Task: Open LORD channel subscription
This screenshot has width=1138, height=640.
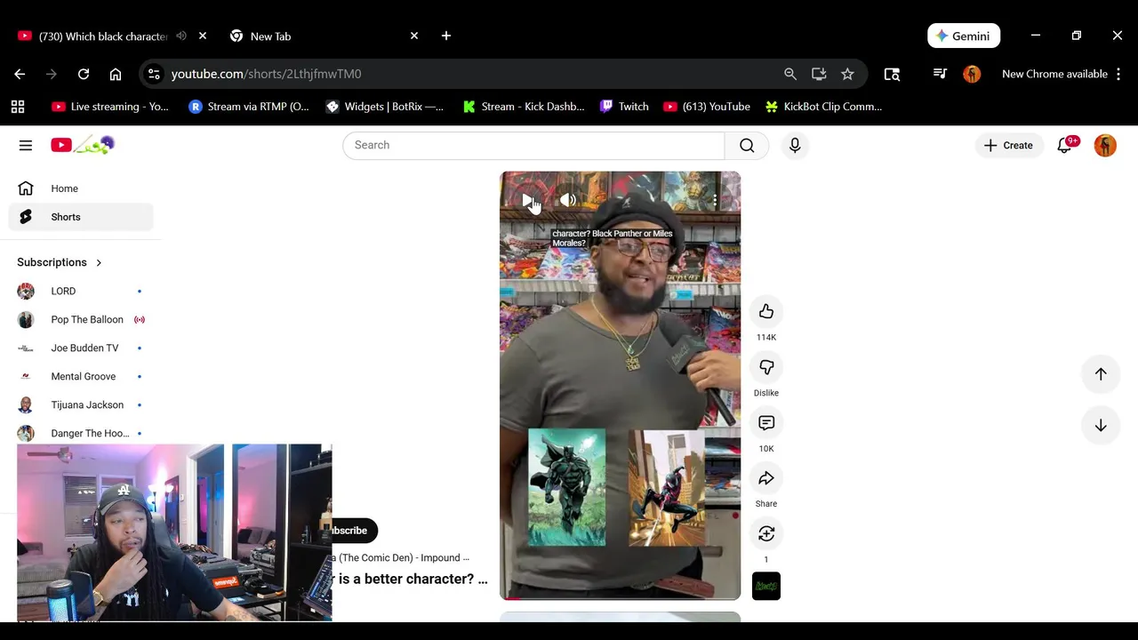Action: (81, 291)
